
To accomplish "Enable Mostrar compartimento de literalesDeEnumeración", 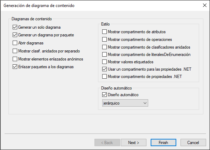I will 104,55.
